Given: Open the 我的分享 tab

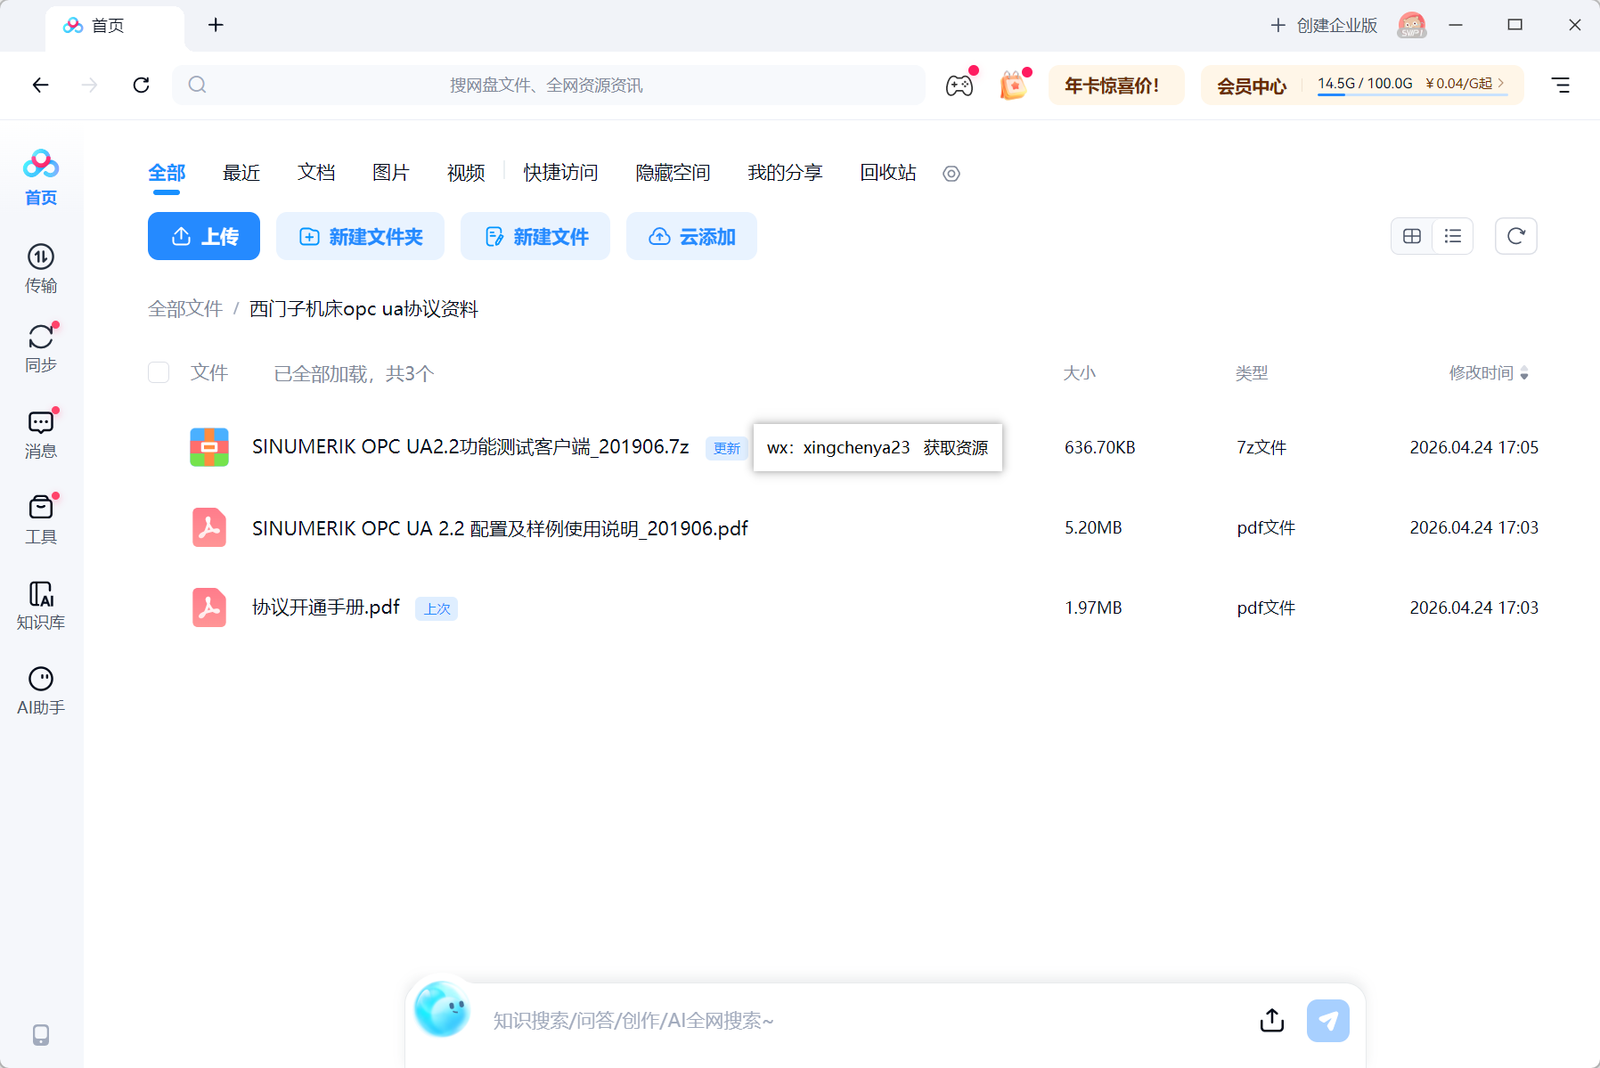Looking at the screenshot, I should point(785,173).
